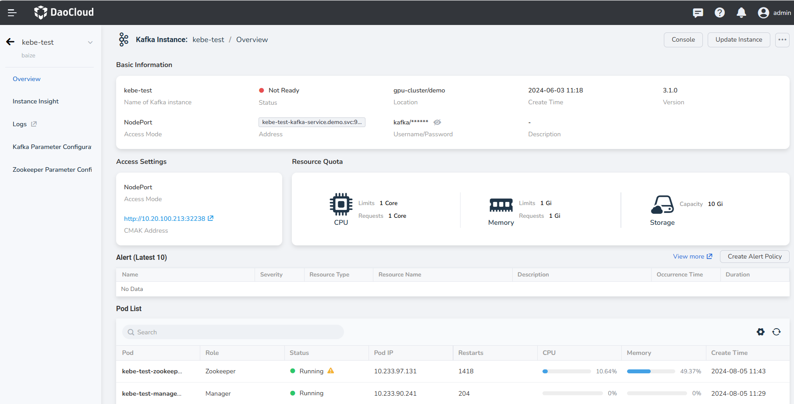
Task: Open the pod list column settings gear
Action: point(760,332)
